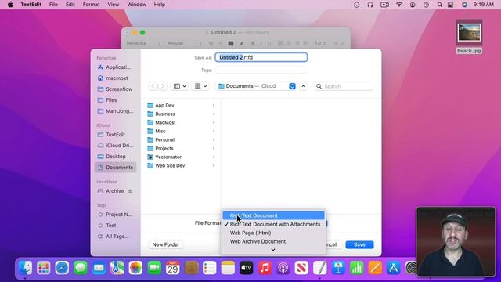This screenshot has height=282, width=501.
Task: Show All Tags in sidebar
Action: (x=115, y=237)
